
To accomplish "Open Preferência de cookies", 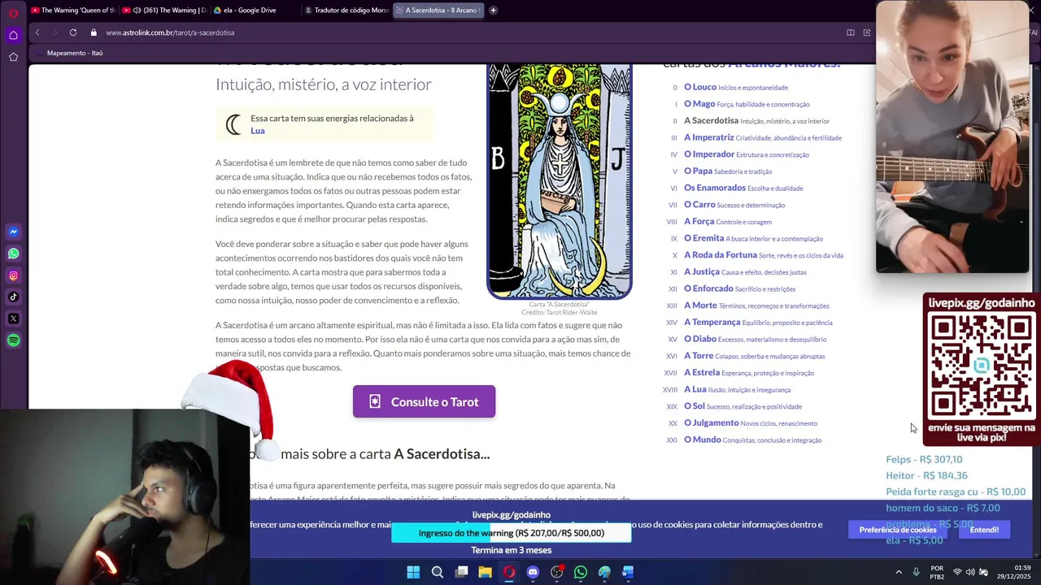I will 898,530.
